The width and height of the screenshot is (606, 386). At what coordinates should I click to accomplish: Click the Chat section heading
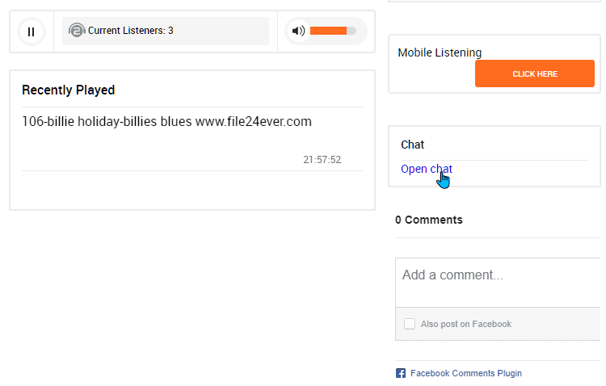412,145
